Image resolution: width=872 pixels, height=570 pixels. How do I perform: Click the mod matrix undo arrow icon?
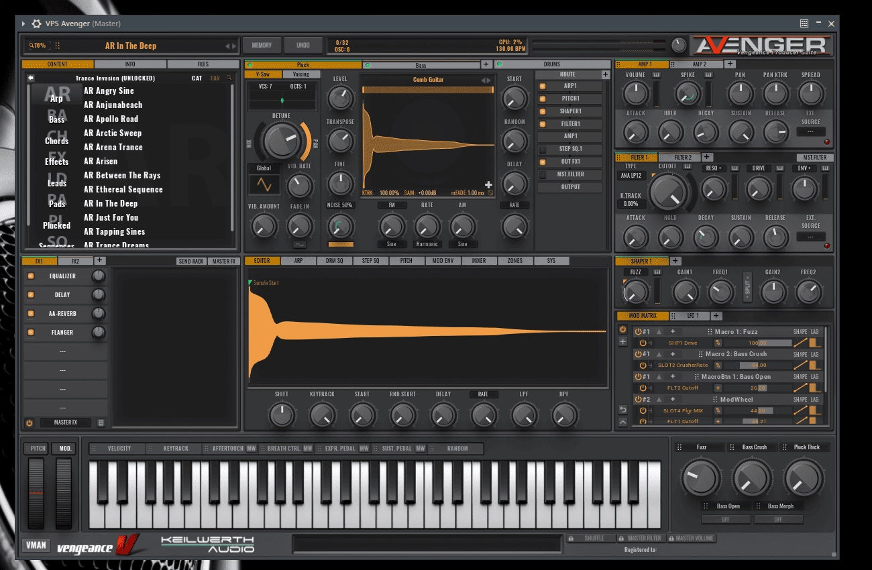click(622, 410)
